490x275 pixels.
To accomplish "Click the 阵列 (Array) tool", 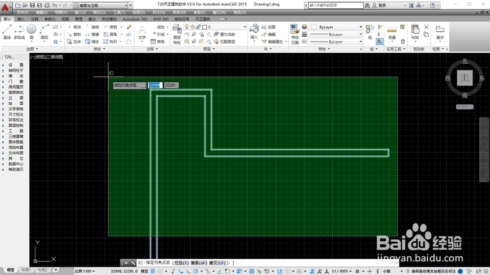I will [111, 42].
